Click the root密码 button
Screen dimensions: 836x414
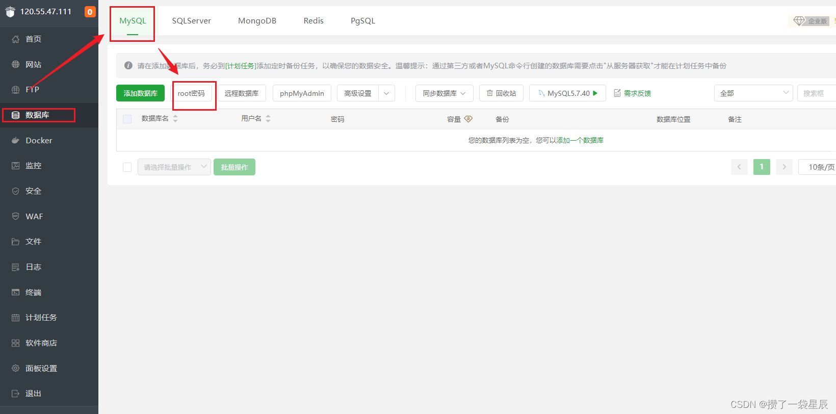tap(191, 93)
